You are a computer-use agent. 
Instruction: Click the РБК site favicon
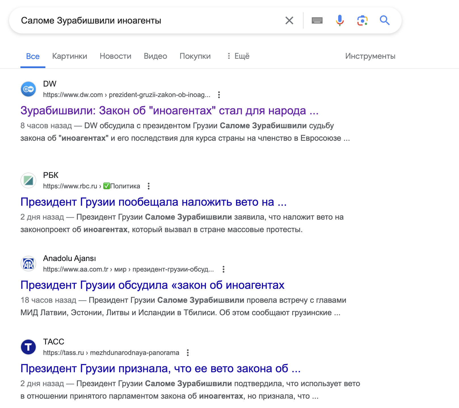pyautogui.click(x=28, y=180)
